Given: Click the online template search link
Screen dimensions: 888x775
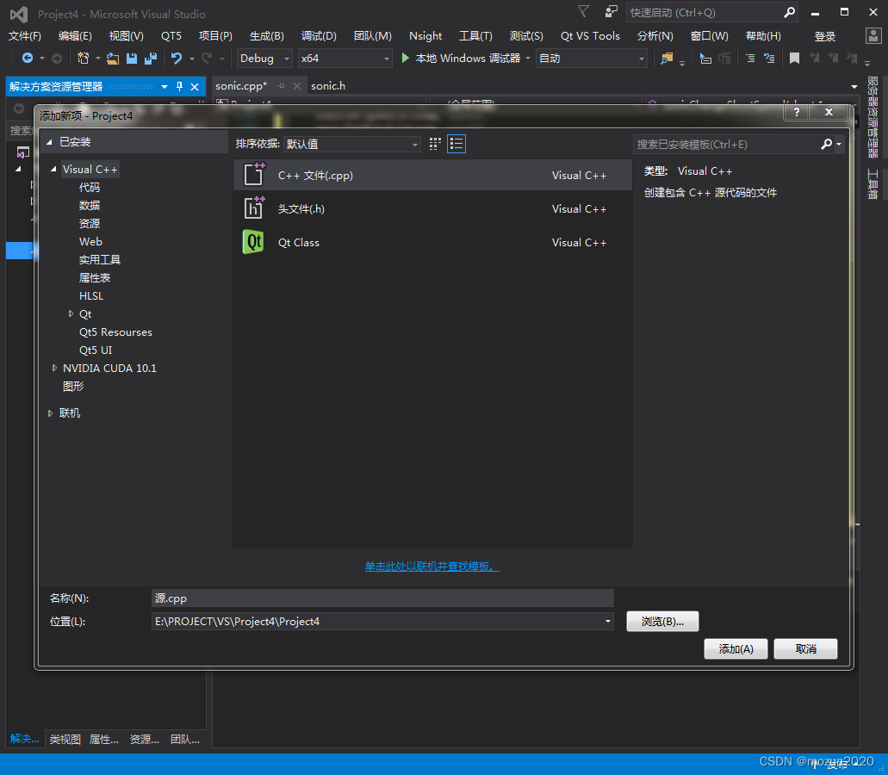Looking at the screenshot, I should coord(432,566).
